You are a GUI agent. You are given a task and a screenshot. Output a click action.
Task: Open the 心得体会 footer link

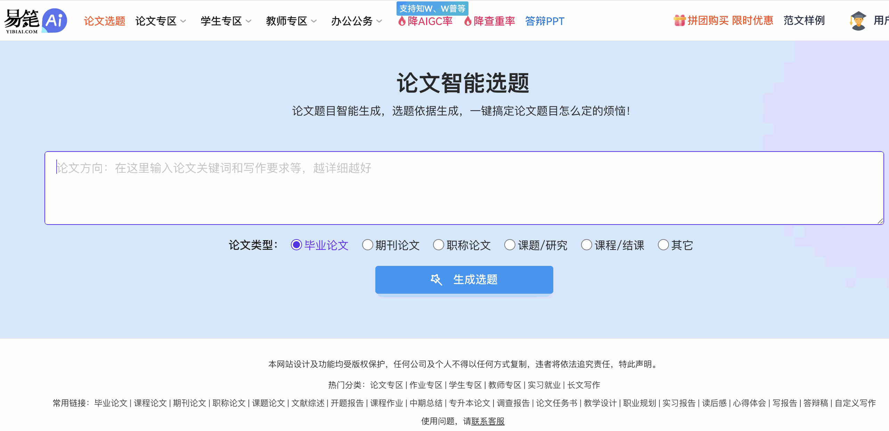click(750, 403)
